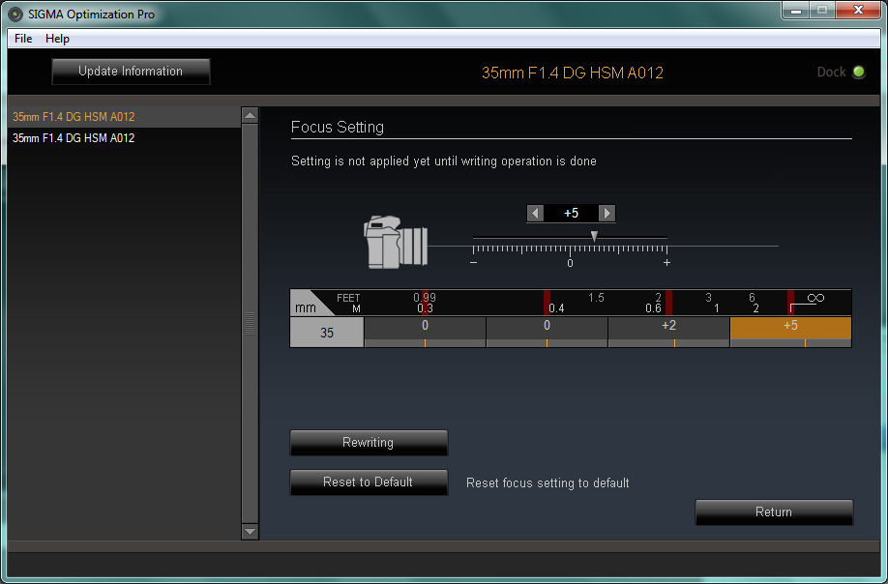Select the 0.3m distance cell showing 0
Viewport: 888px width, 584px height.
(425, 332)
